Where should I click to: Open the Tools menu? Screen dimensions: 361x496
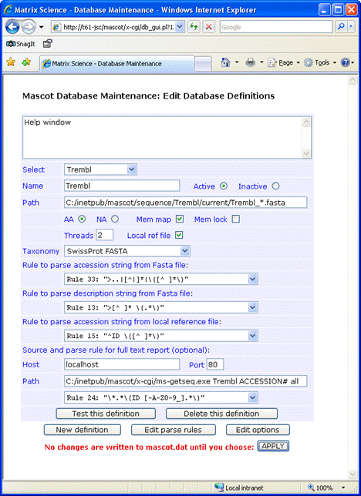320,62
